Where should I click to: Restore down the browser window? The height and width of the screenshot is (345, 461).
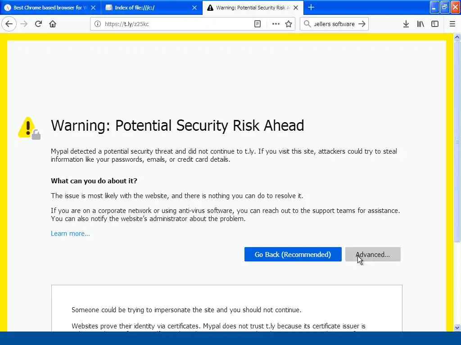pos(445,7)
